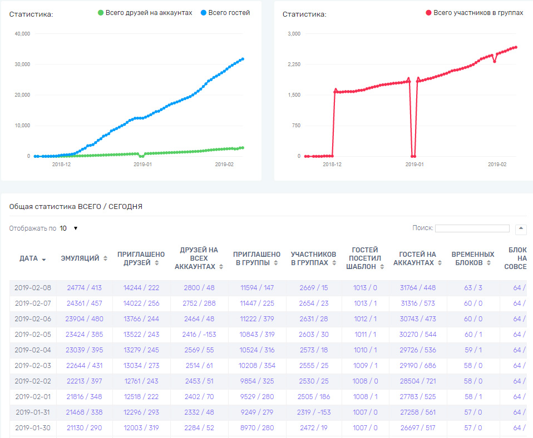The height and width of the screenshot is (438, 533).
Task: Open emulations value '24774 / 413'
Action: tap(84, 288)
